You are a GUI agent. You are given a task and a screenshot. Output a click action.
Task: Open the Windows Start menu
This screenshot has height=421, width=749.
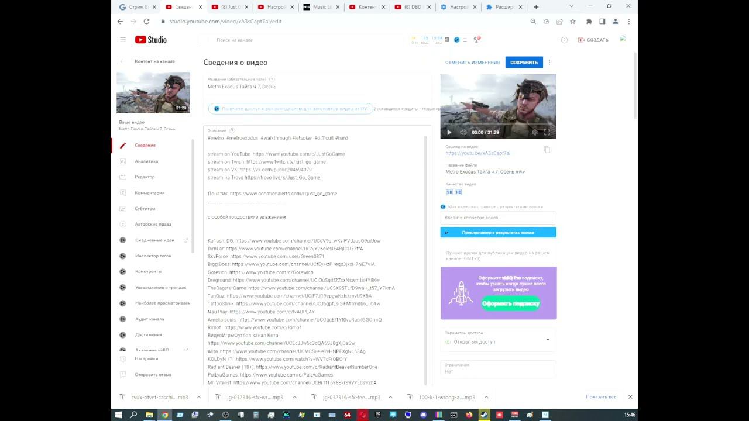coord(118,415)
